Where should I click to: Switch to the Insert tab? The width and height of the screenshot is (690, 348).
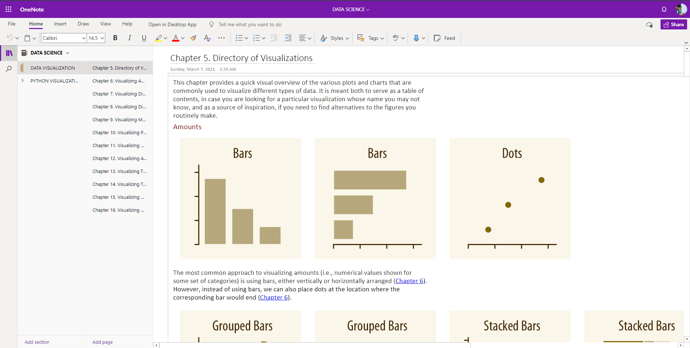60,24
